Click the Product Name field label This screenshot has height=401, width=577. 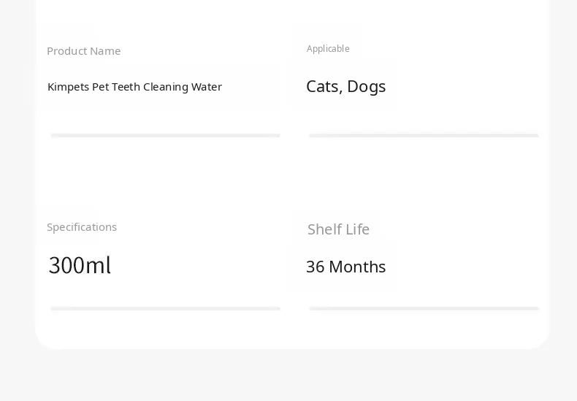pos(83,51)
